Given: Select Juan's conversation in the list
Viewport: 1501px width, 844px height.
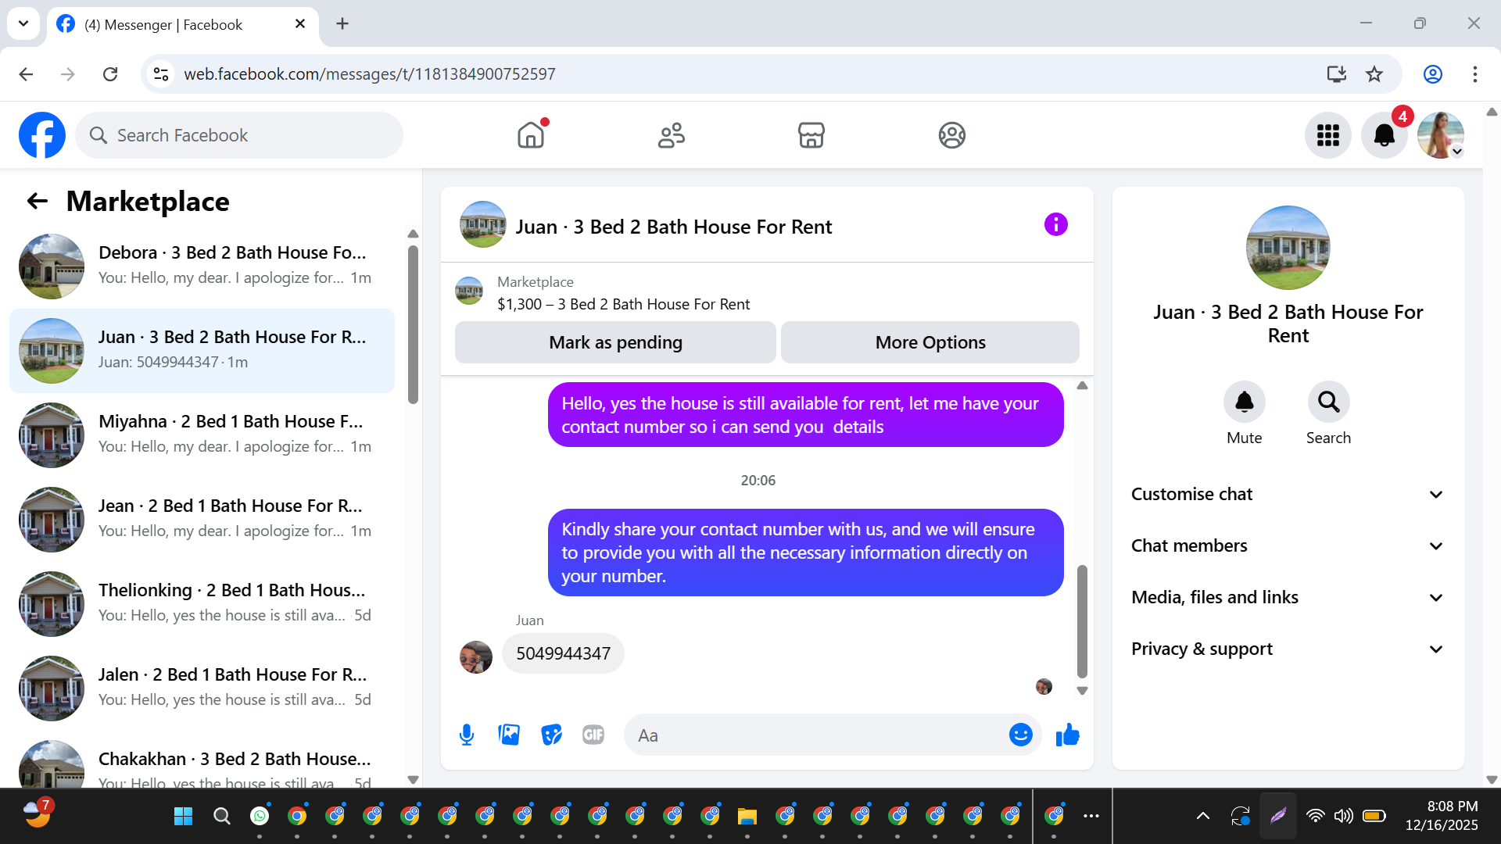Looking at the screenshot, I should click(202, 351).
